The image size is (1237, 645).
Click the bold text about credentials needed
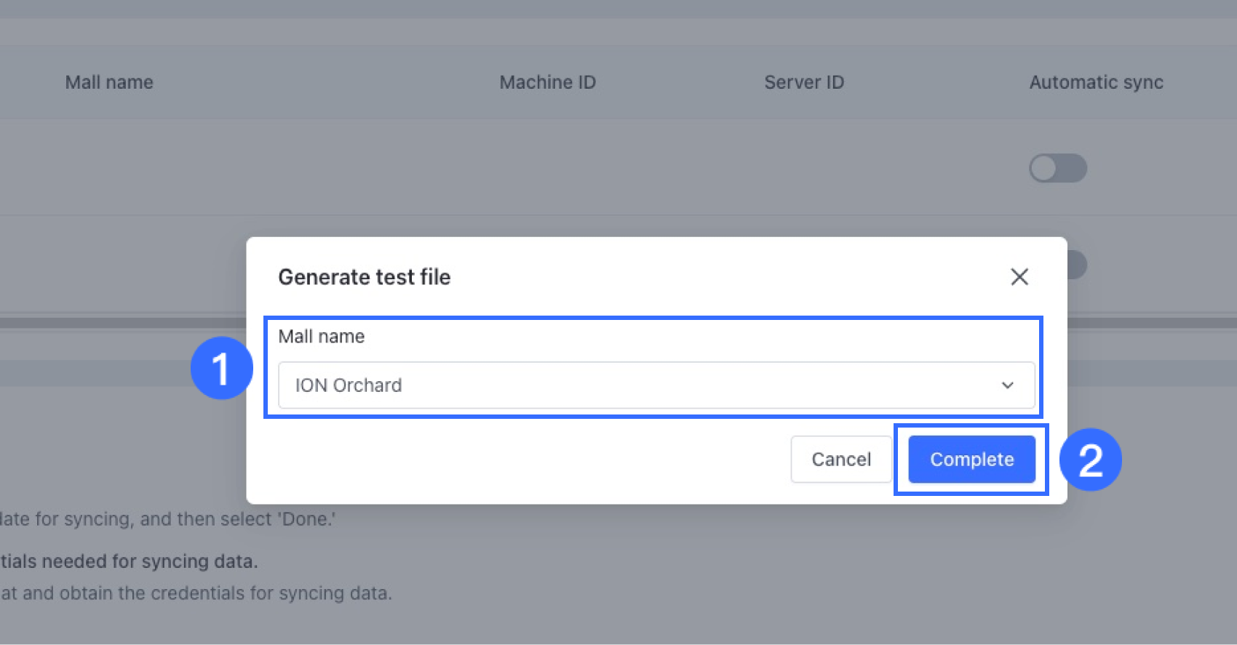pyautogui.click(x=130, y=561)
